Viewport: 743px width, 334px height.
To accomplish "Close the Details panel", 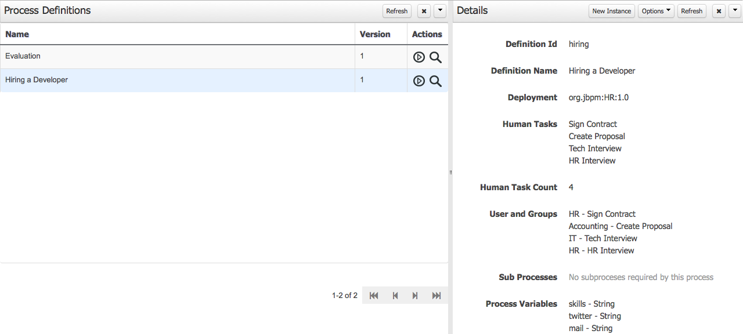I will click(719, 11).
